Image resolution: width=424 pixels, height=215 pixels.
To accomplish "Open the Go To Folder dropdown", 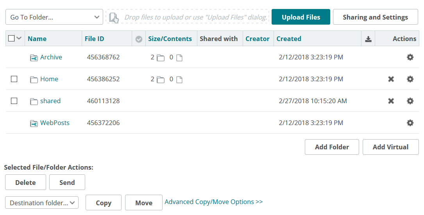I will click(x=54, y=17).
